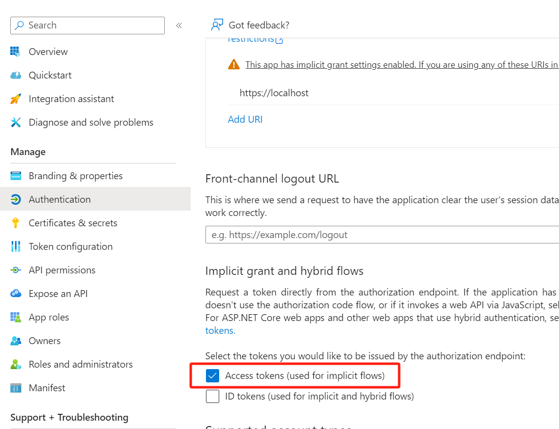Image resolution: width=559 pixels, height=429 pixels.
Task: Click the Certificates & secrets key icon
Action: pyautogui.click(x=15, y=223)
